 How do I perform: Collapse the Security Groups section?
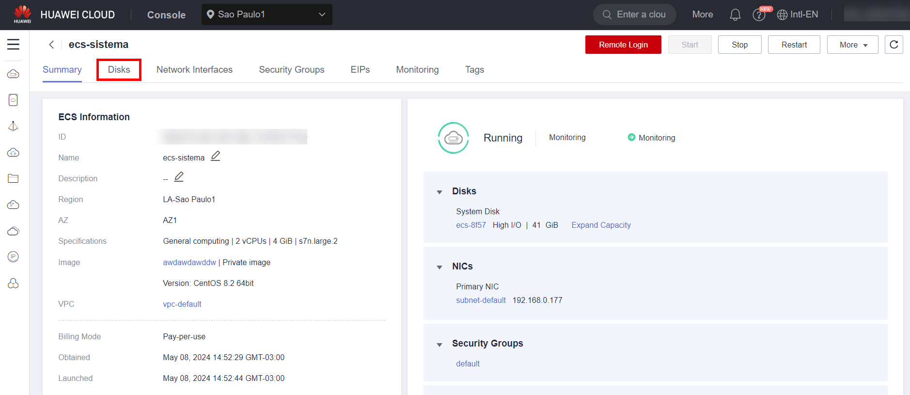click(439, 345)
